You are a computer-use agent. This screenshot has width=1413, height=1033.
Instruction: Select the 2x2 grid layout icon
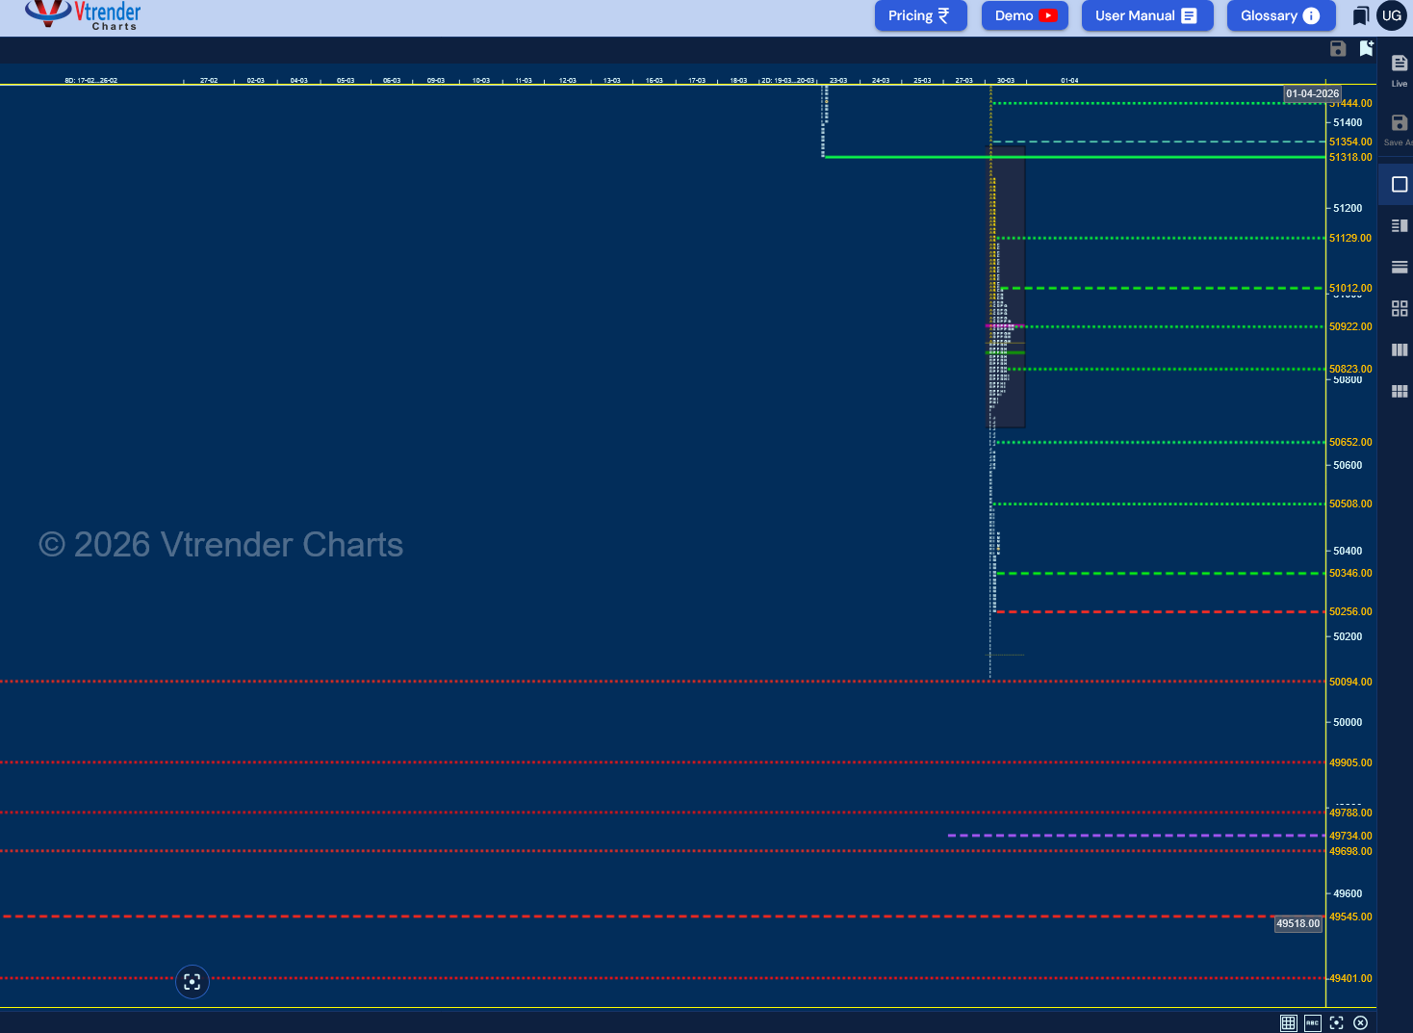[x=1399, y=308]
